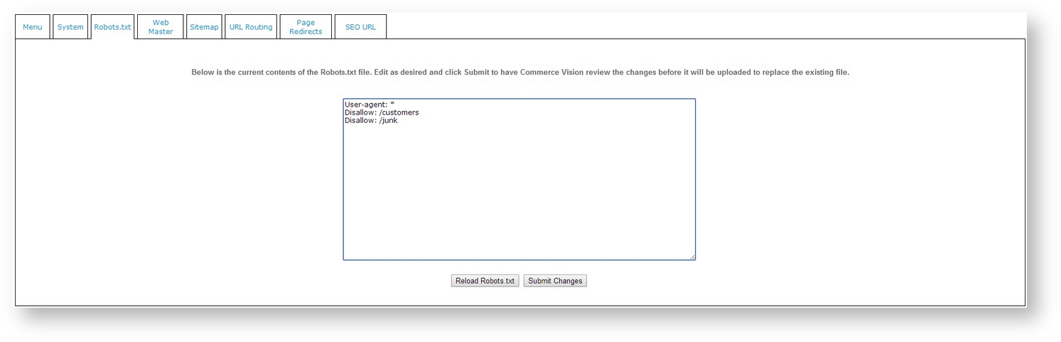Switch to the System tab

(x=70, y=27)
